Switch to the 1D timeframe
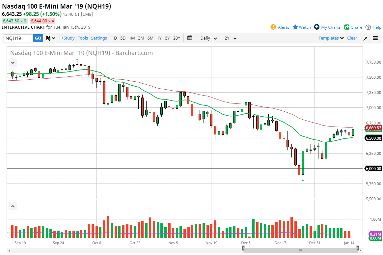Image resolution: width=383 pixels, height=255 pixels. coord(114,38)
